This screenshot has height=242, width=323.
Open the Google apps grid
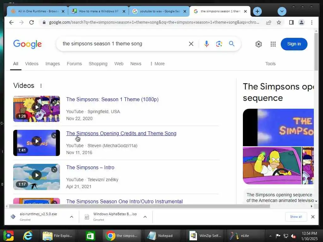tap(273, 44)
